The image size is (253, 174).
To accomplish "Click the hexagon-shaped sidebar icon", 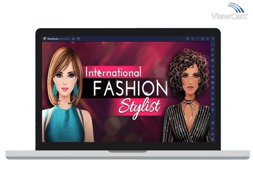I will 213,104.
